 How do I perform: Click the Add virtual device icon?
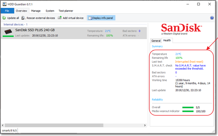click(x=60, y=18)
